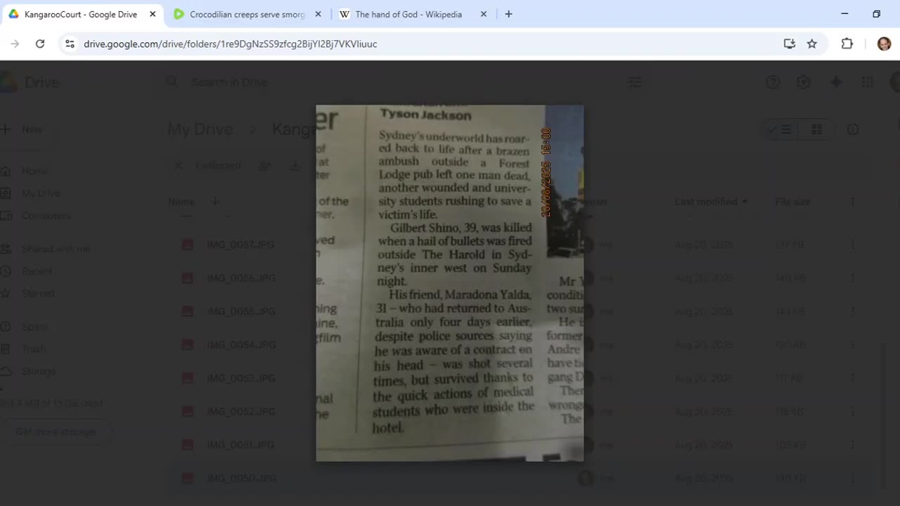Open a new browser tab
The image size is (900, 506).
click(508, 14)
